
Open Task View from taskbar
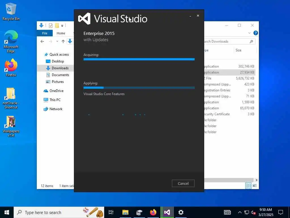(x=111, y=212)
